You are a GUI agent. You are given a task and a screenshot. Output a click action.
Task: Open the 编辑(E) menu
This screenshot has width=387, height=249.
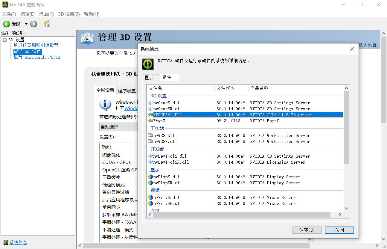(x=28, y=14)
